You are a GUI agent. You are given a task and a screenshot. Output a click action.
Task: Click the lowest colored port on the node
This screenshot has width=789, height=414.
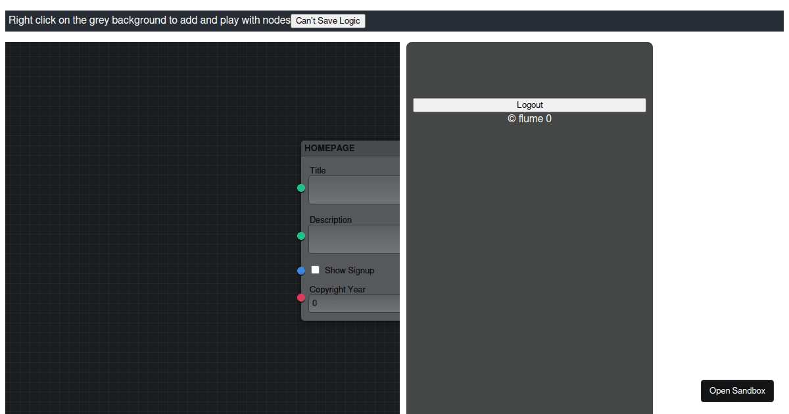pyautogui.click(x=300, y=298)
